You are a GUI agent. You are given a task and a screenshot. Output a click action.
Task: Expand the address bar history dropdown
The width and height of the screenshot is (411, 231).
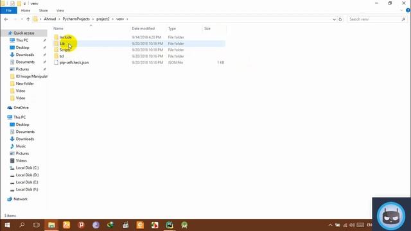334,19
